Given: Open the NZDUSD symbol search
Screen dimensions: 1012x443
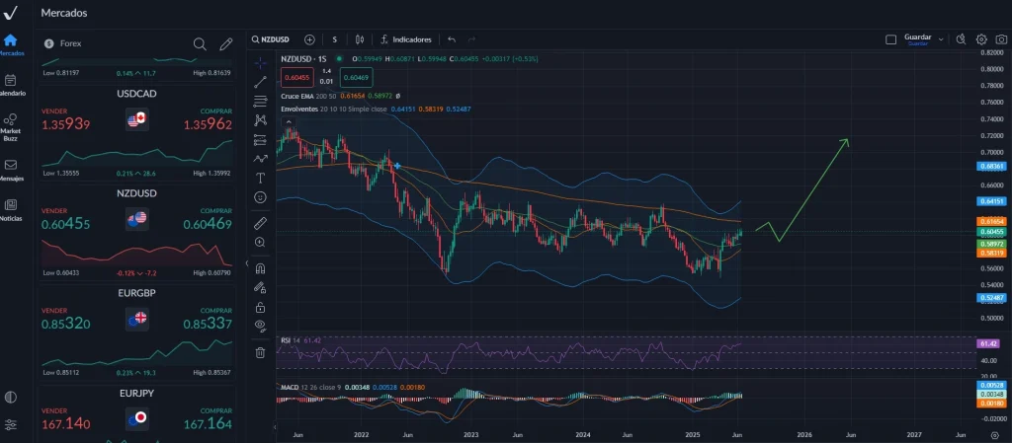Looking at the screenshot, I should click(x=271, y=39).
